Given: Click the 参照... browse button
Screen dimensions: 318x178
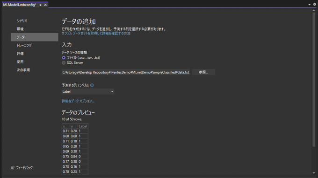Looking at the screenshot, I should coord(203,72).
